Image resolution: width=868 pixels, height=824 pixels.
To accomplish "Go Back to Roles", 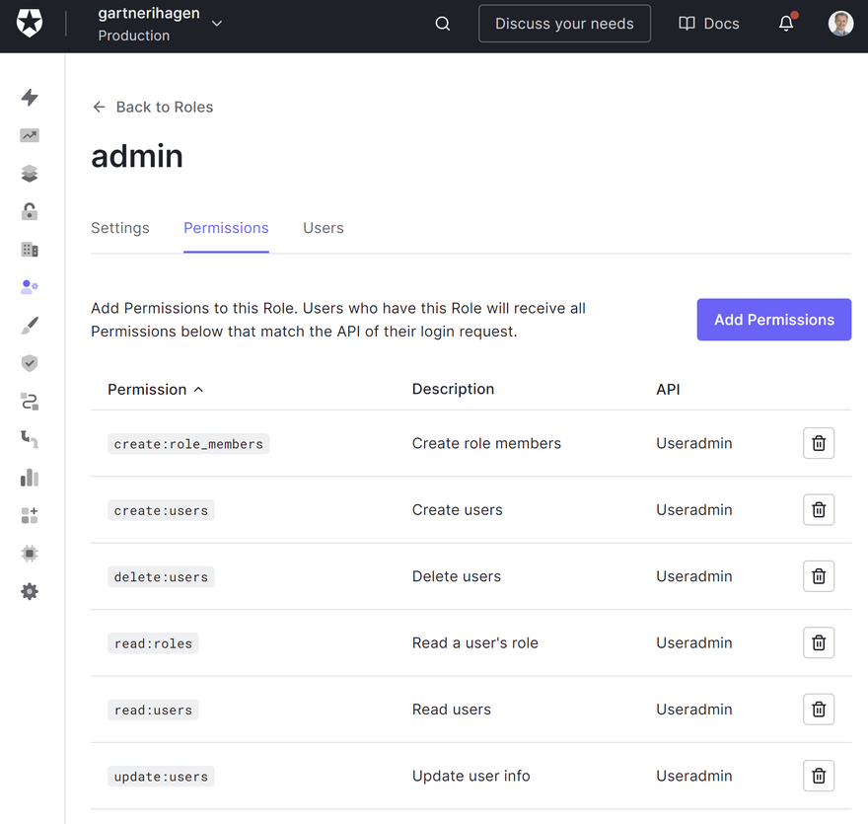I will tap(153, 107).
